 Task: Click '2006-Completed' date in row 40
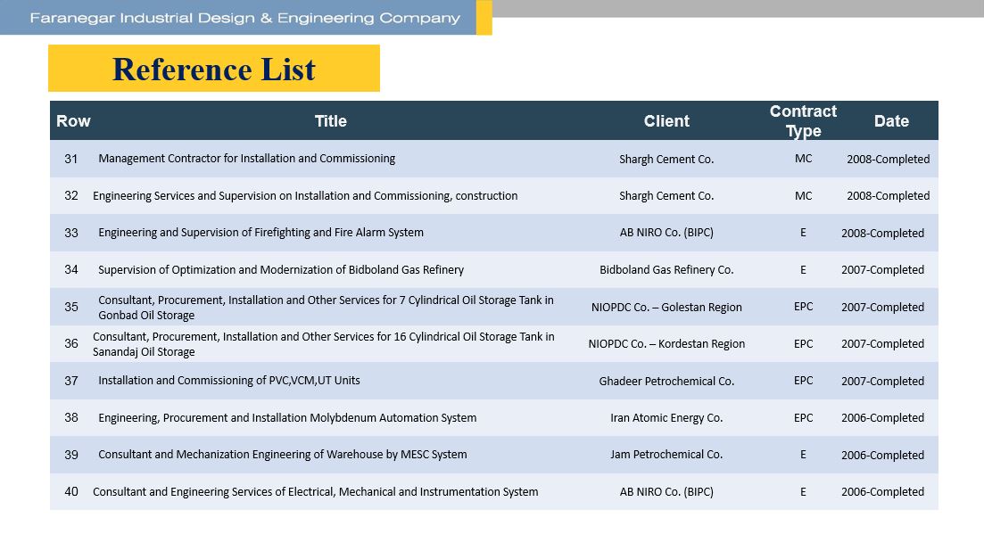point(882,491)
